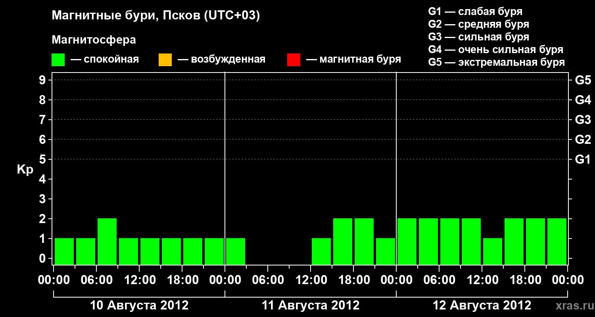This screenshot has height=317, width=595.
Task: Select the 00:00–03:00 bar on 10 August
Action: (64, 251)
